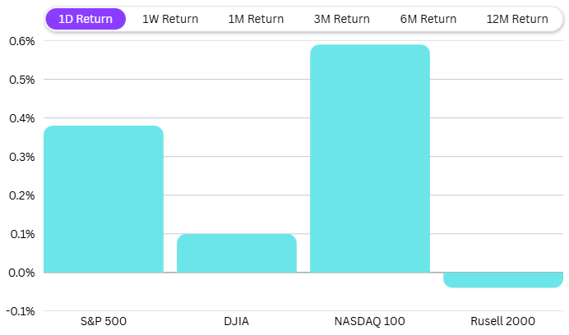This screenshot has width=569, height=335.
Task: Click the negative Rusell 2000 bar
Action: tap(503, 280)
